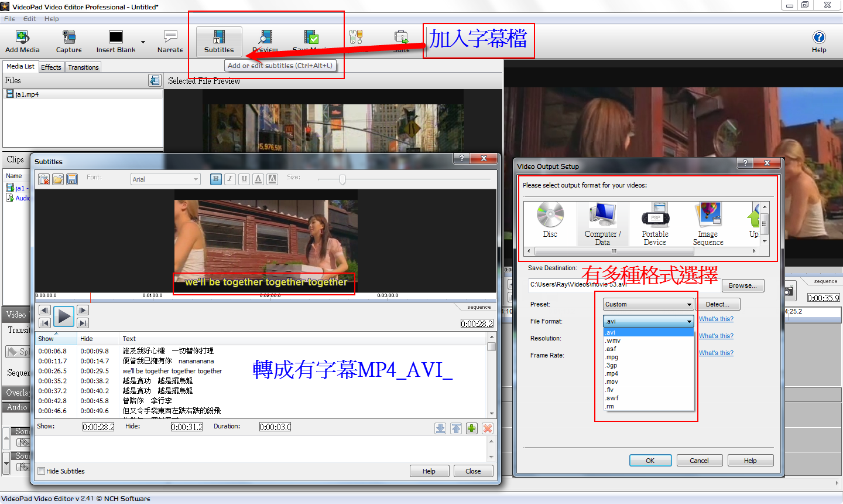Move subtitle down with blue down arrow
Viewport: 843px width, 504px height.
440,428
